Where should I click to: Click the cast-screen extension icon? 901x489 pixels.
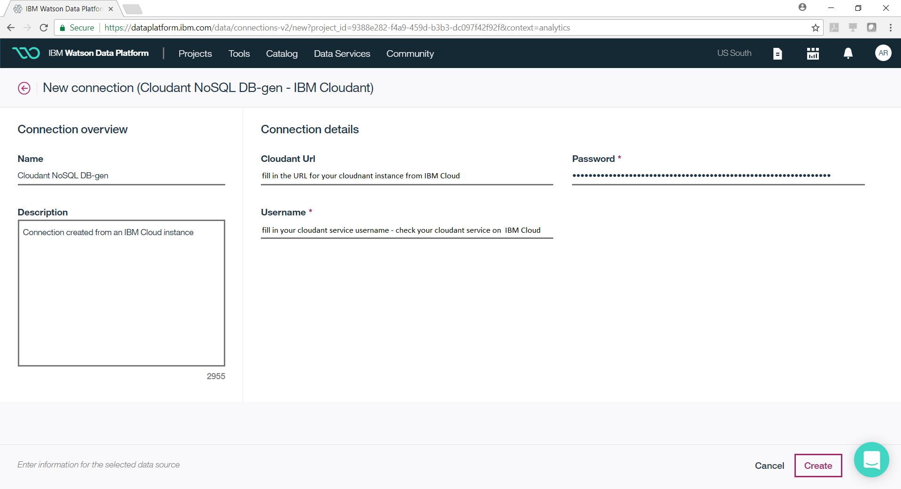coord(853,28)
